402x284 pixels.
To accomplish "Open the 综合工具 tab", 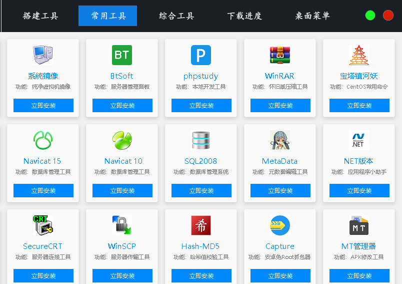I will (x=176, y=16).
